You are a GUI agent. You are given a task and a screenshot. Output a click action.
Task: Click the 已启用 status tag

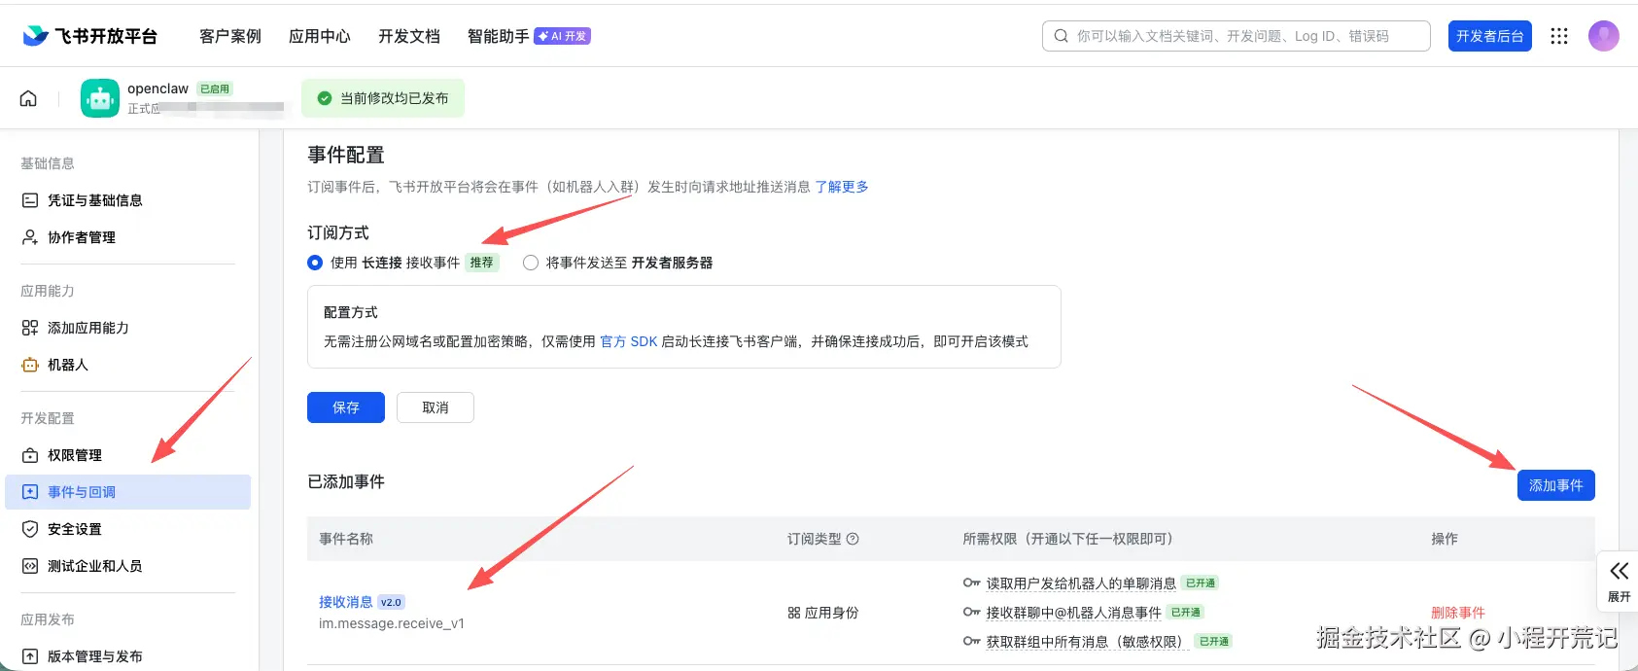(215, 88)
